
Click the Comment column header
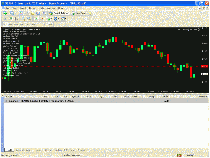click(202, 97)
